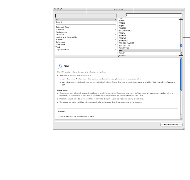190x180 pixels.
Task: Select the Engineering category
Action: coord(86,32)
